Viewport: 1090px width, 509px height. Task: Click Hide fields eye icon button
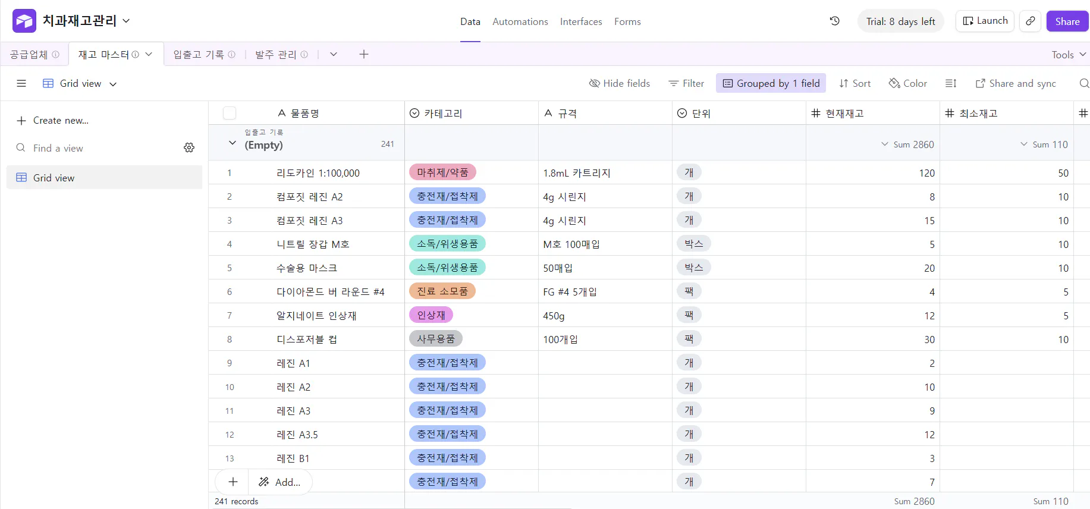[619, 83]
